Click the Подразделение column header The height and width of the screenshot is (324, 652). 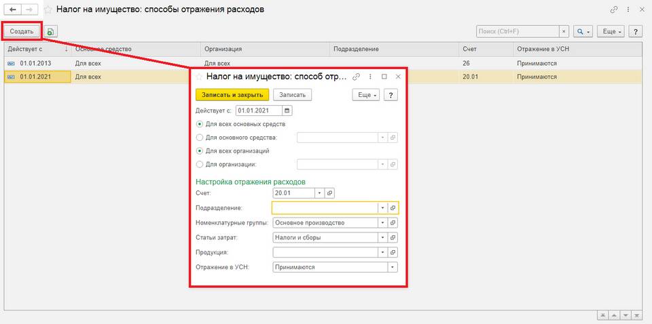tap(394, 49)
